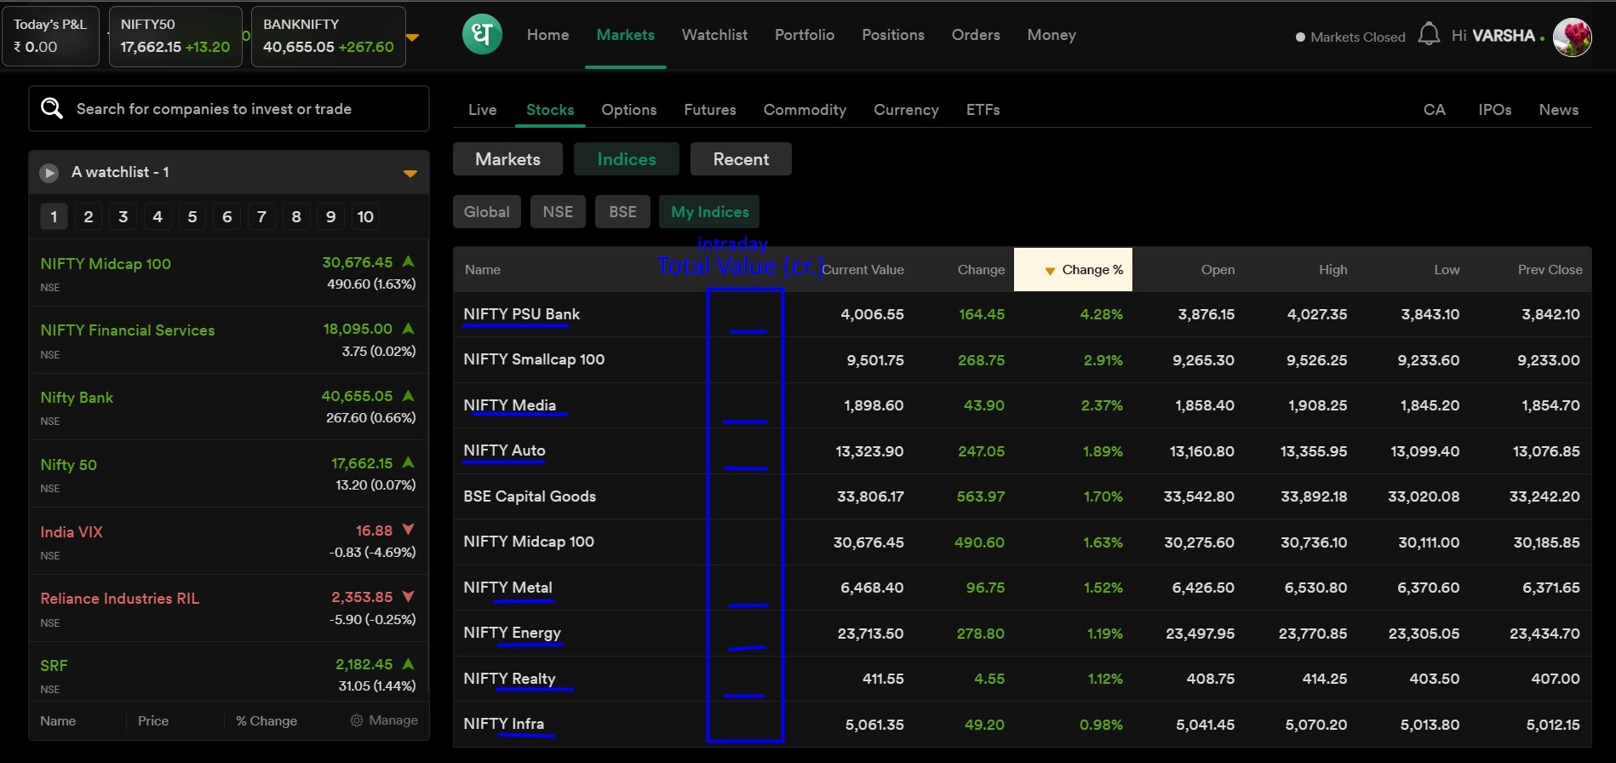Filter by Global indices
Viewport: 1616px width, 763px height.
(x=487, y=212)
